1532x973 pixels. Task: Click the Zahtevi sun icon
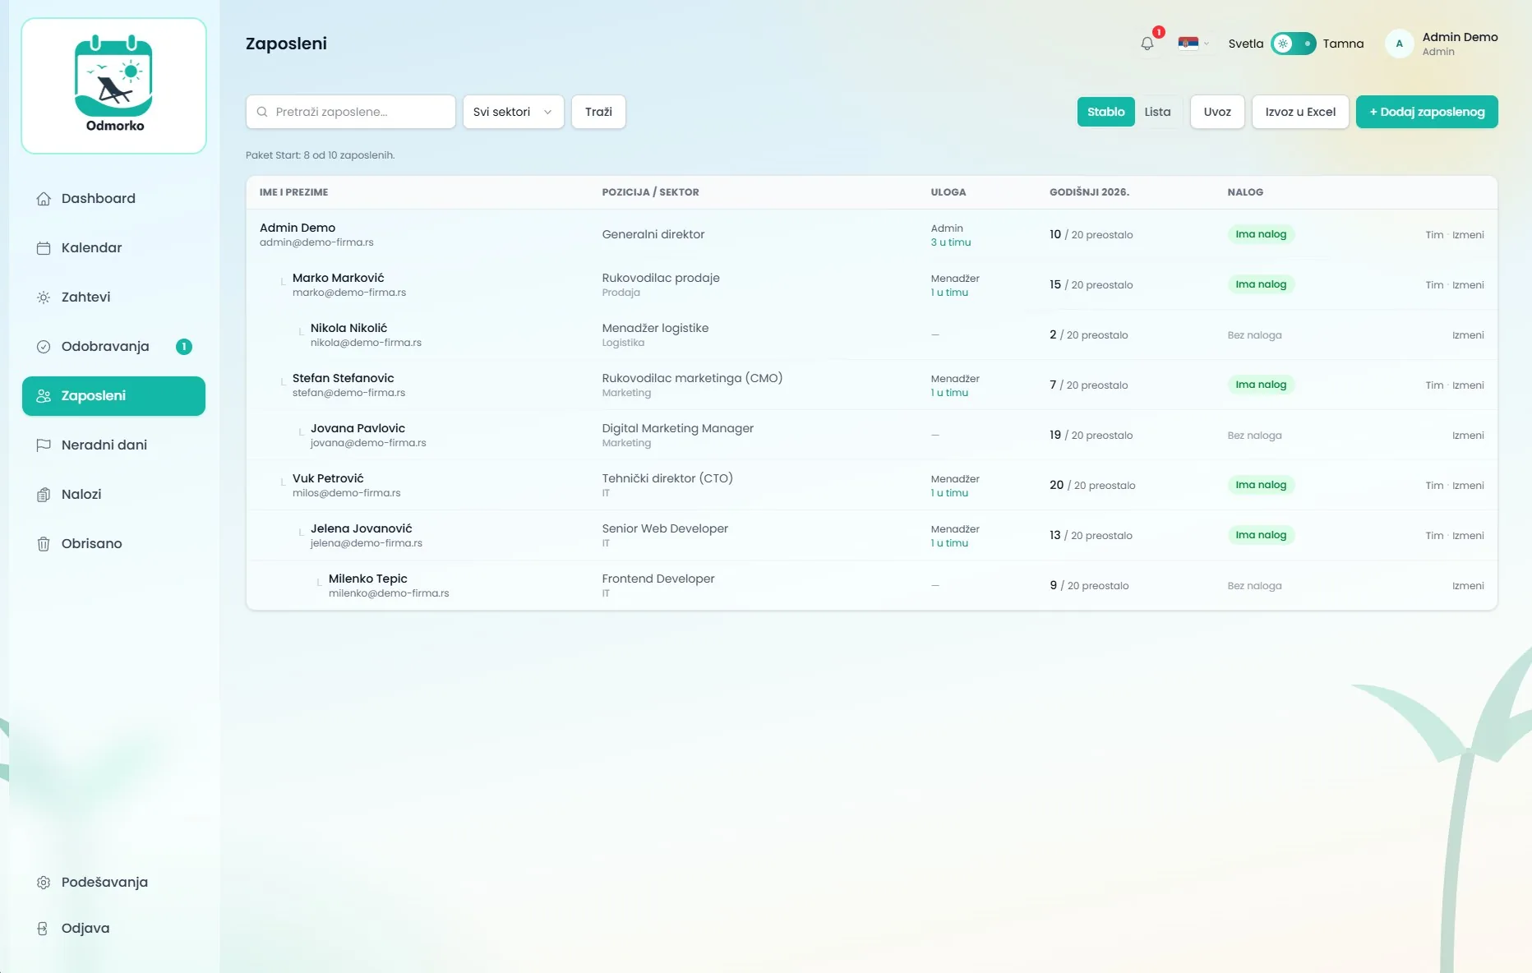tap(44, 297)
